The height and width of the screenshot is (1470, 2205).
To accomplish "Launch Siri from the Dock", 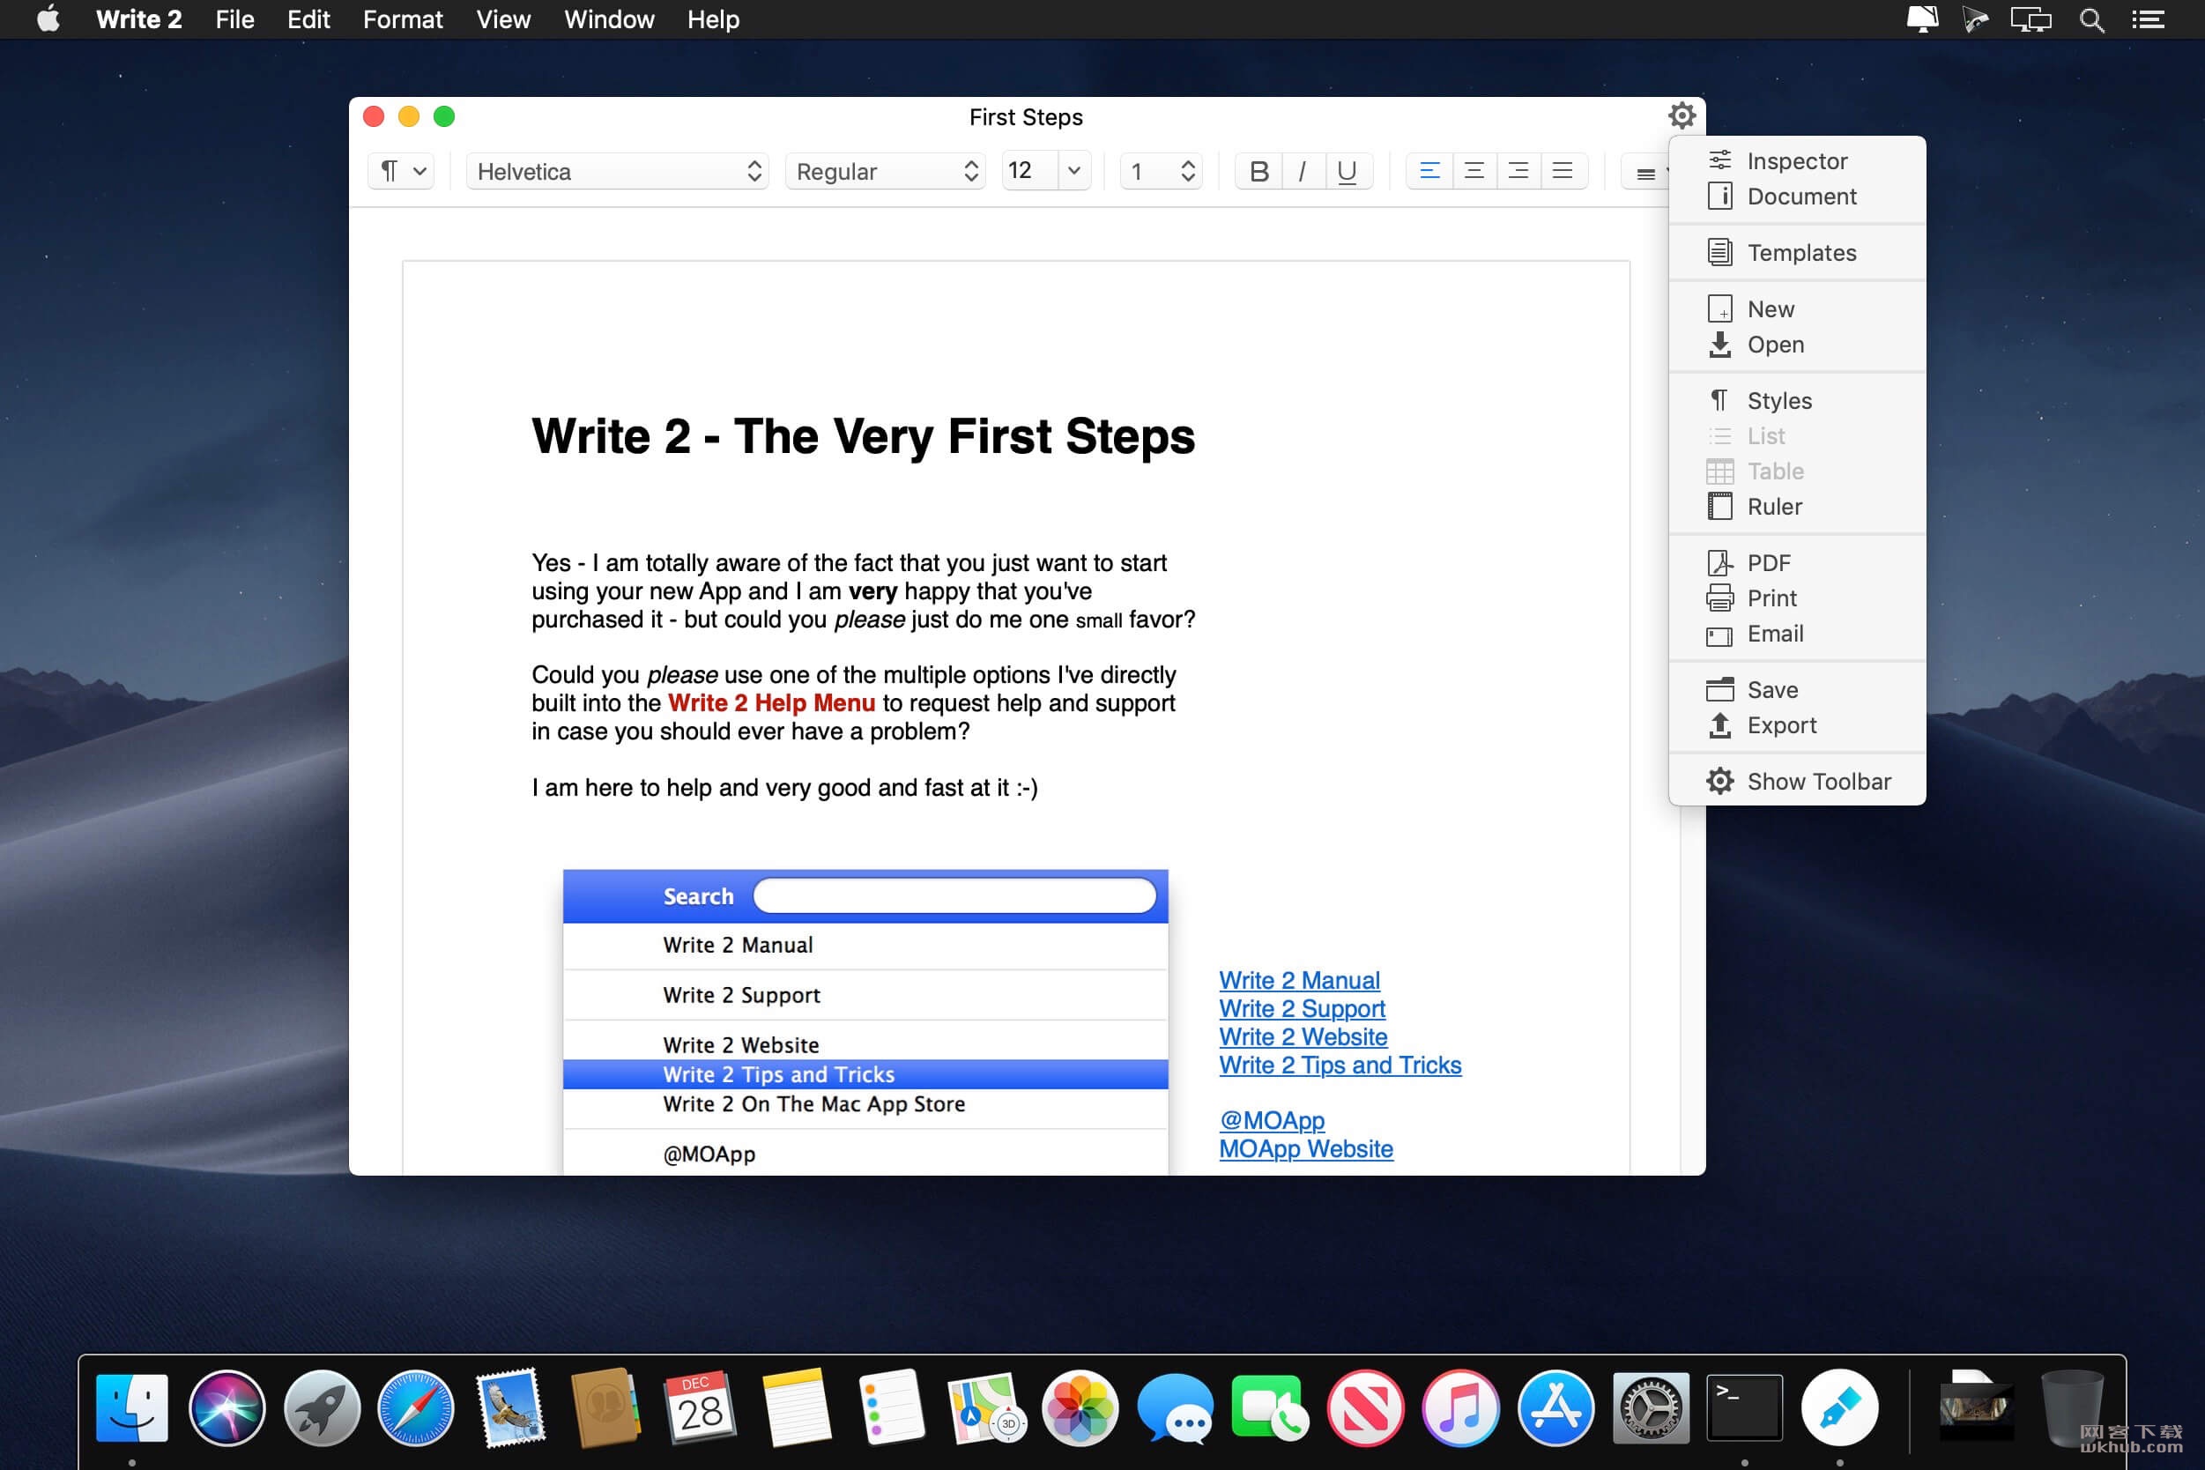I will pos(226,1408).
